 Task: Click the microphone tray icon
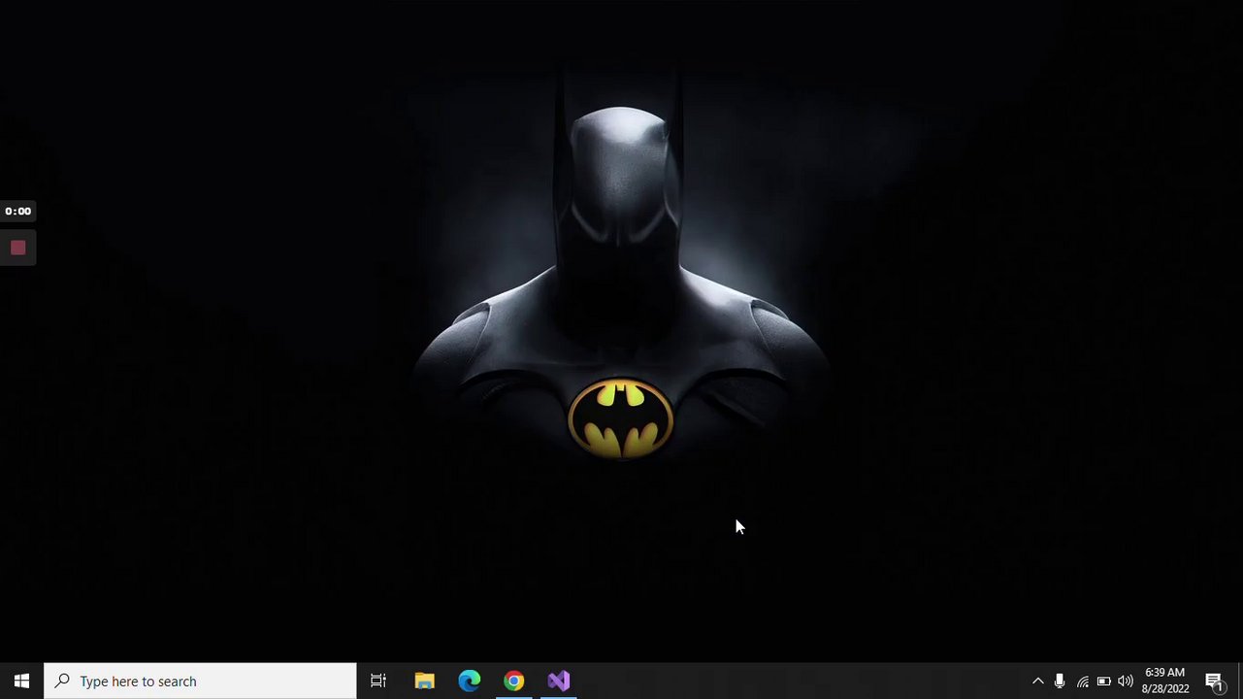tap(1060, 682)
